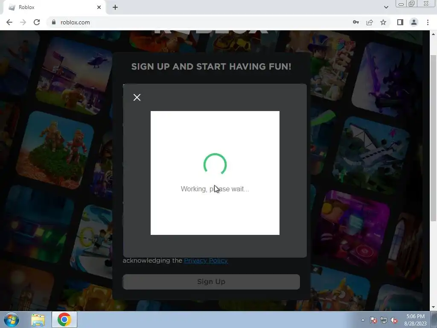Image resolution: width=437 pixels, height=328 pixels.
Task: Bookmark this page with the star icon
Action: pos(383,22)
